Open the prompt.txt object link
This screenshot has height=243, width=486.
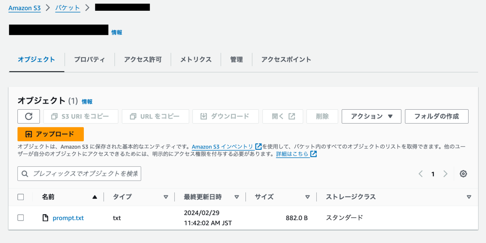68,218
